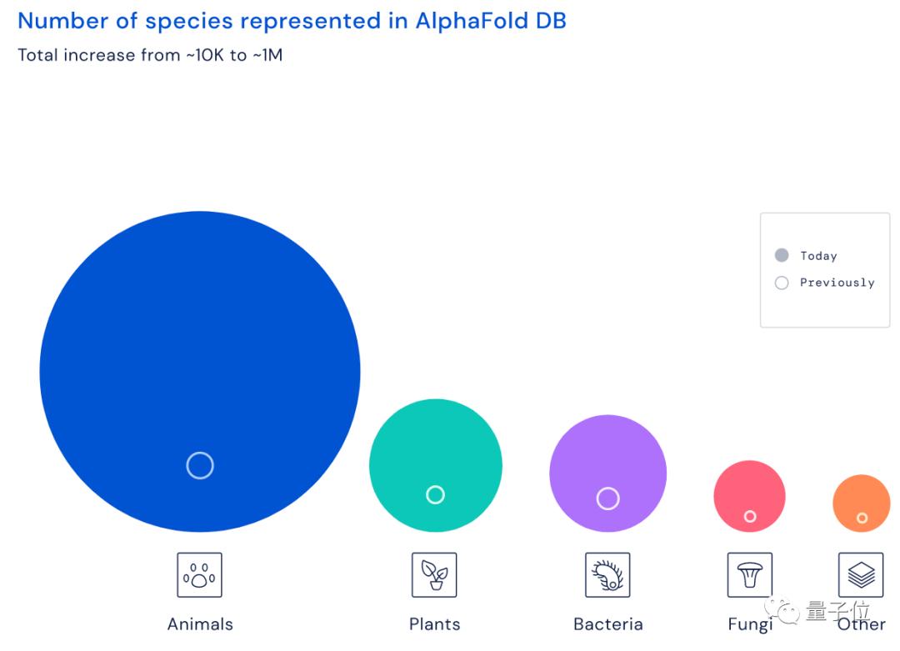The image size is (900, 651).
Task: Click the Plants category label
Action: (x=434, y=623)
